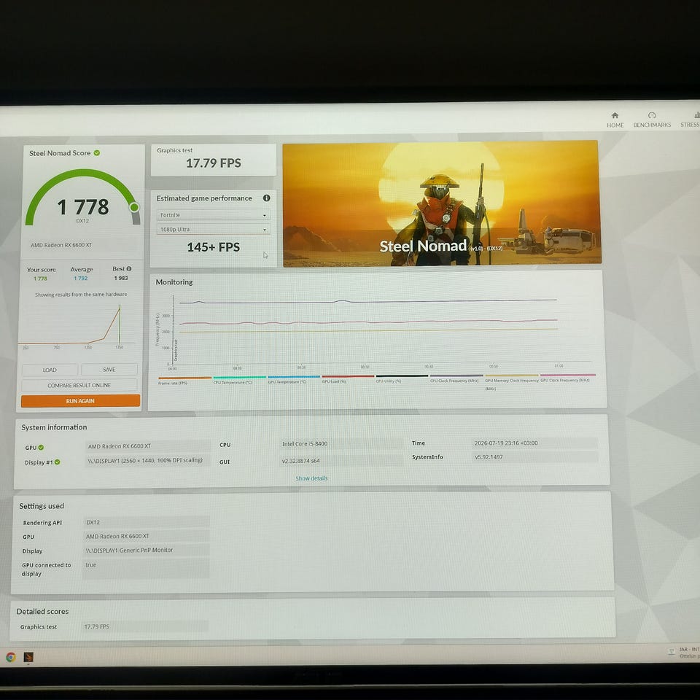Toggle the GPU Temperature legend item
700x700 pixels.
click(x=293, y=379)
